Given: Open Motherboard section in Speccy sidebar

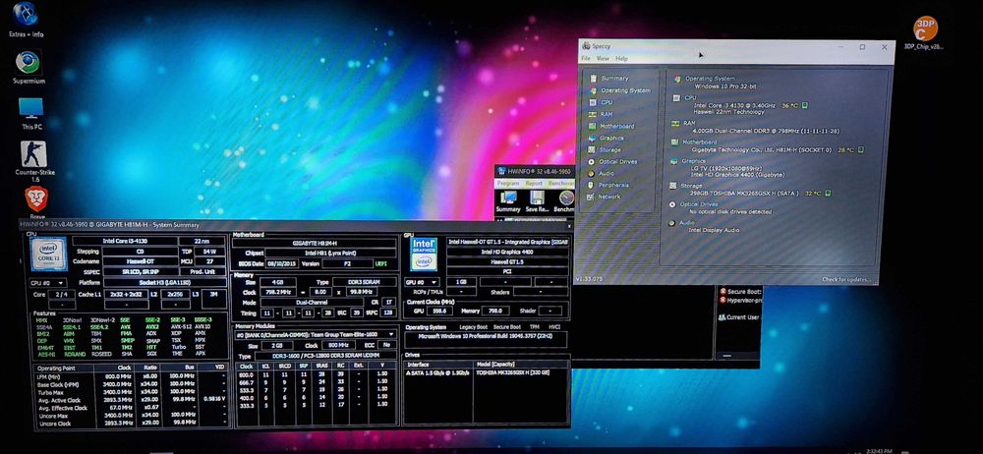Looking at the screenshot, I should [611, 126].
